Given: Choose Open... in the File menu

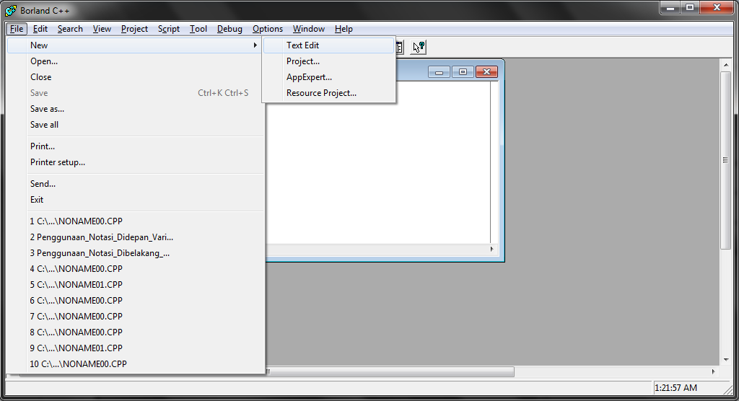Looking at the screenshot, I should (x=135, y=61).
